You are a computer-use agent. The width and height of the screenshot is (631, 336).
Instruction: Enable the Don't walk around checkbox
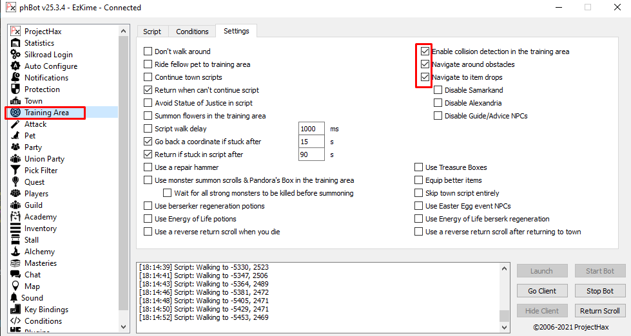tap(148, 51)
